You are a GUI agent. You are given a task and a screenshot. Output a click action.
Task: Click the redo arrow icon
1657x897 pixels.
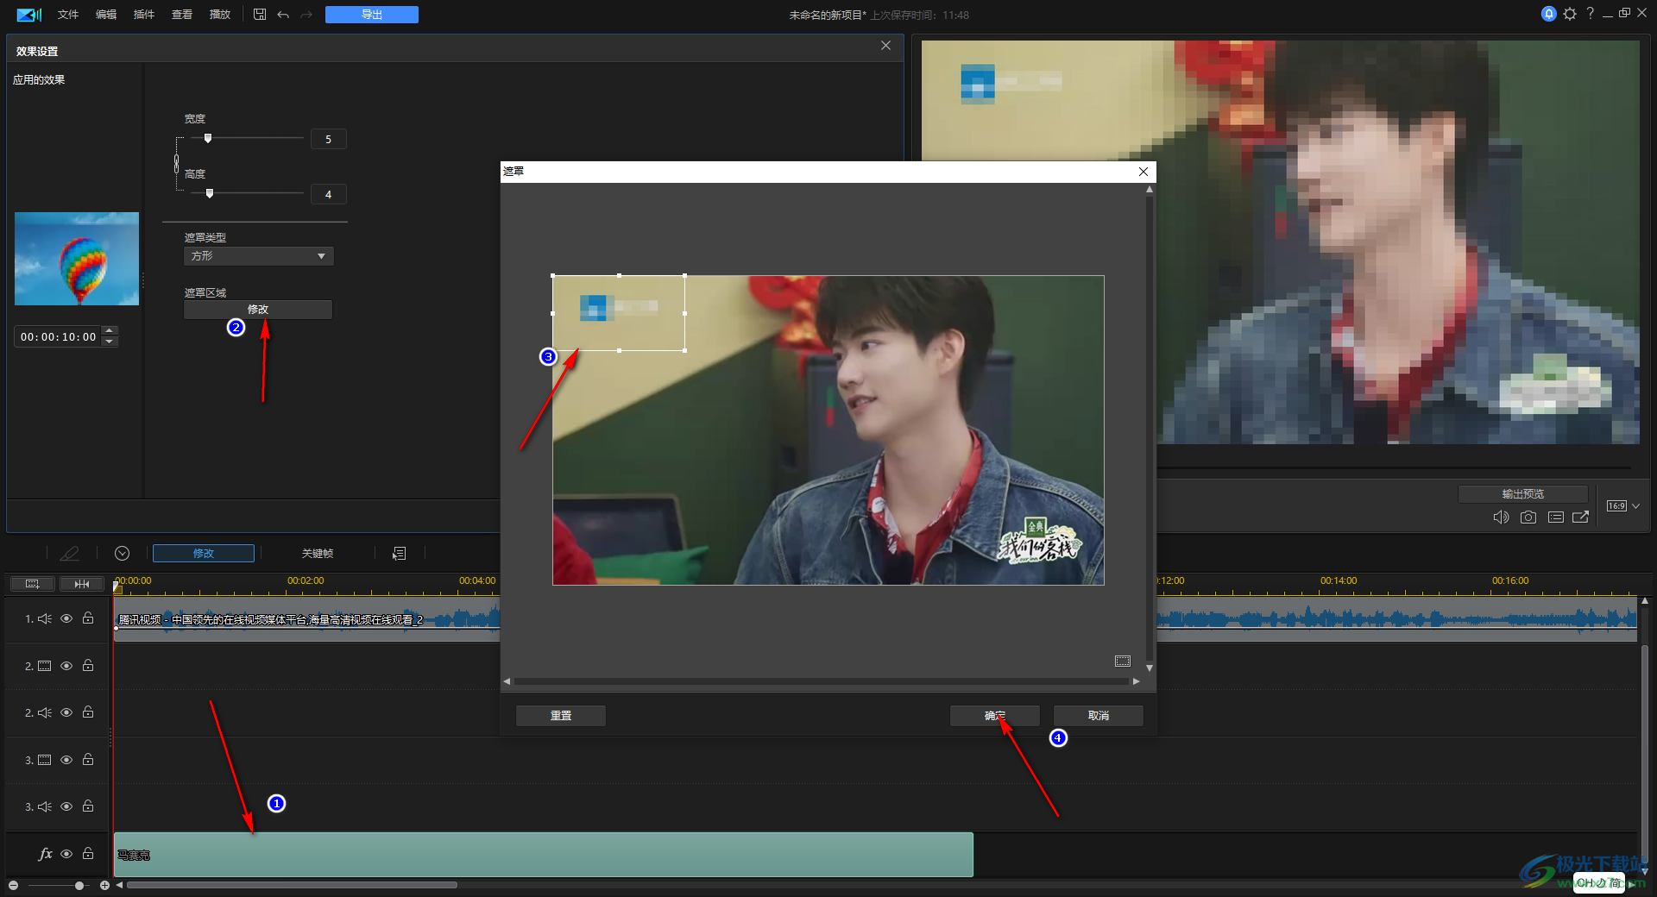[x=306, y=15]
